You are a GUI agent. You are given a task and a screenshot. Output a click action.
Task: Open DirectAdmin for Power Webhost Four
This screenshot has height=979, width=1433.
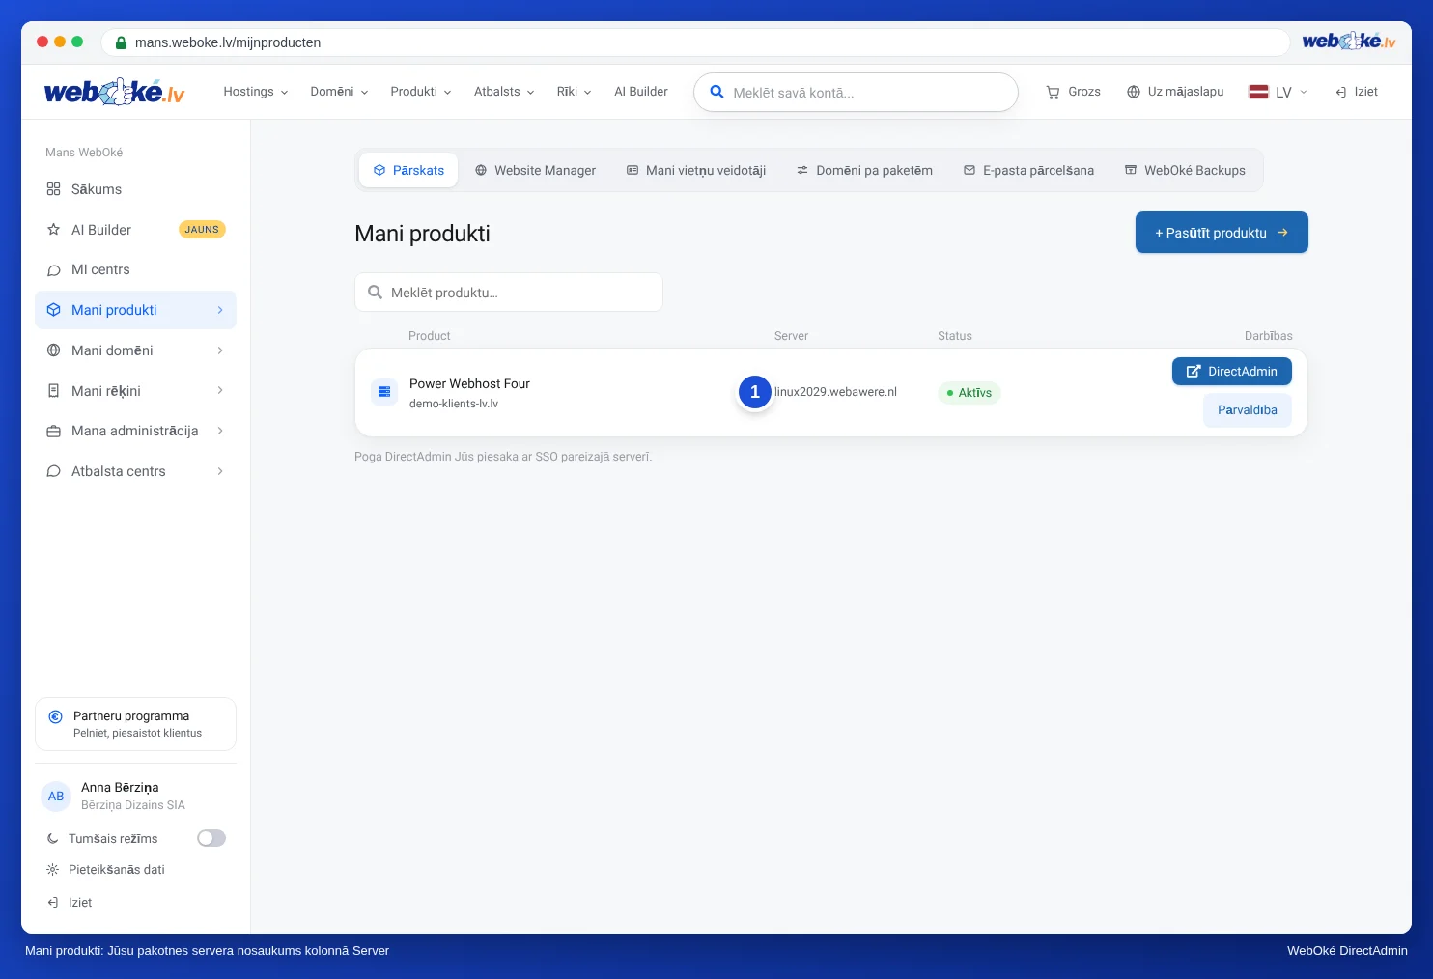point(1232,372)
